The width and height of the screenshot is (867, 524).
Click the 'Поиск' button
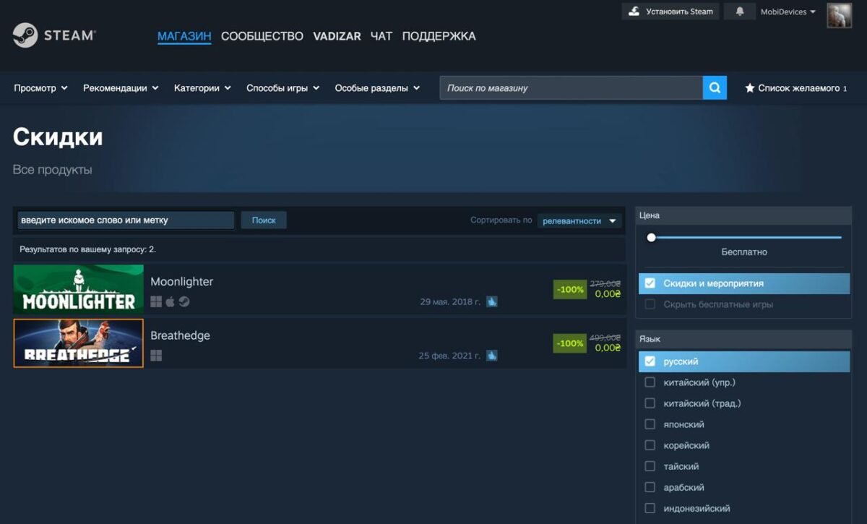(264, 220)
